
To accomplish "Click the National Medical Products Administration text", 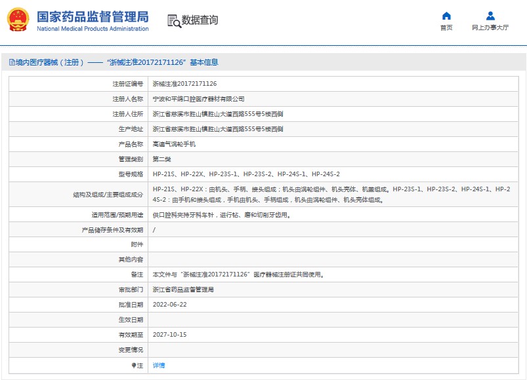I will pyautogui.click(x=92, y=29).
